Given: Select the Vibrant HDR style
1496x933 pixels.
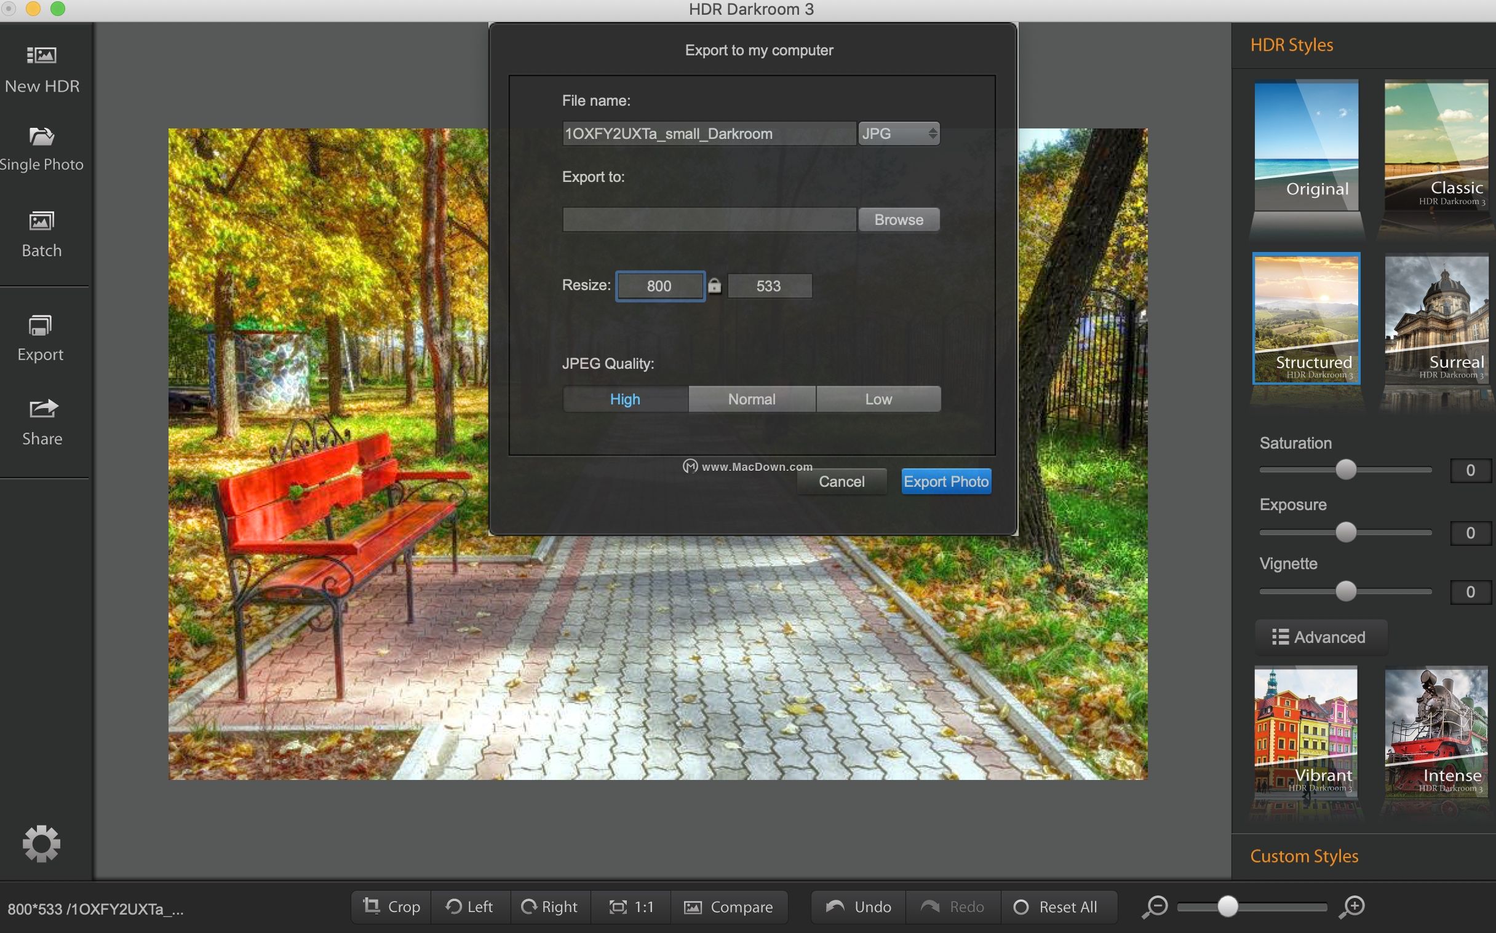Looking at the screenshot, I should 1306,732.
